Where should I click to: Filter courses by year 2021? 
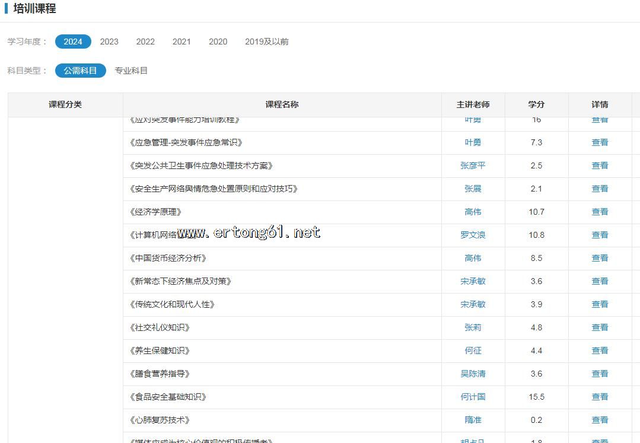(182, 42)
